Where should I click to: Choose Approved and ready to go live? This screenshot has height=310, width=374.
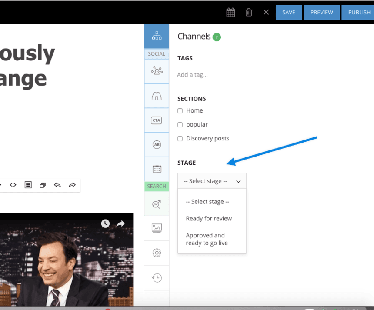click(x=207, y=239)
